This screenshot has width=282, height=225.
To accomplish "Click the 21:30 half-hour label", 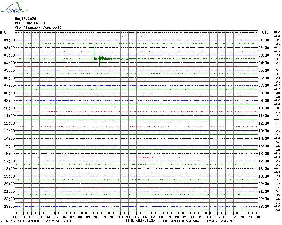I will [x=264, y=191].
